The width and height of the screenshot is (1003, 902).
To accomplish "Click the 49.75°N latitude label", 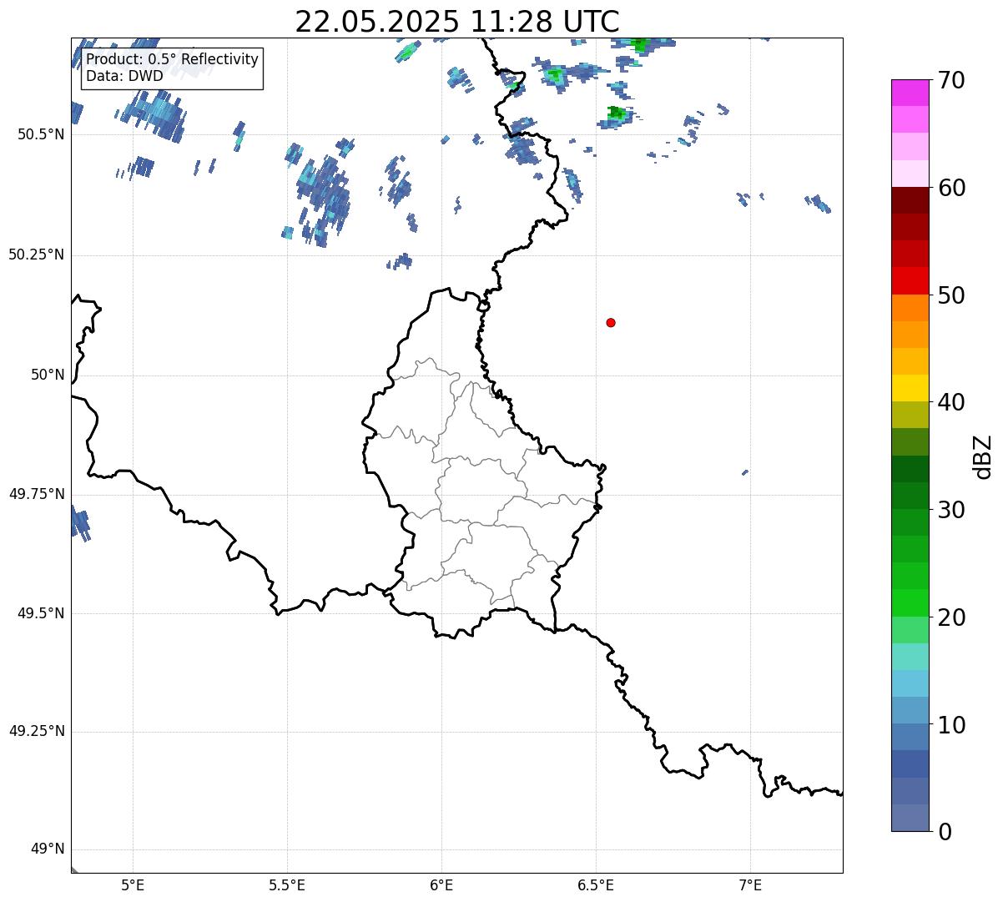I will [37, 494].
